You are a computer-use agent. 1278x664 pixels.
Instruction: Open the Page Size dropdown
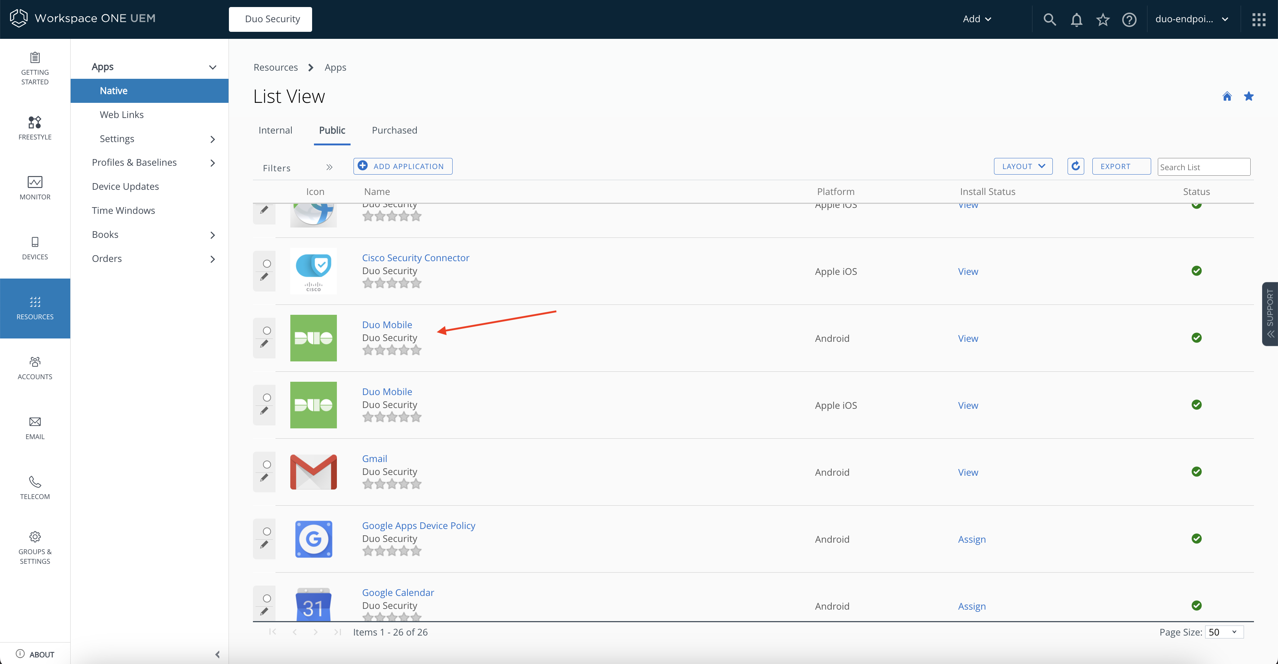click(x=1224, y=632)
